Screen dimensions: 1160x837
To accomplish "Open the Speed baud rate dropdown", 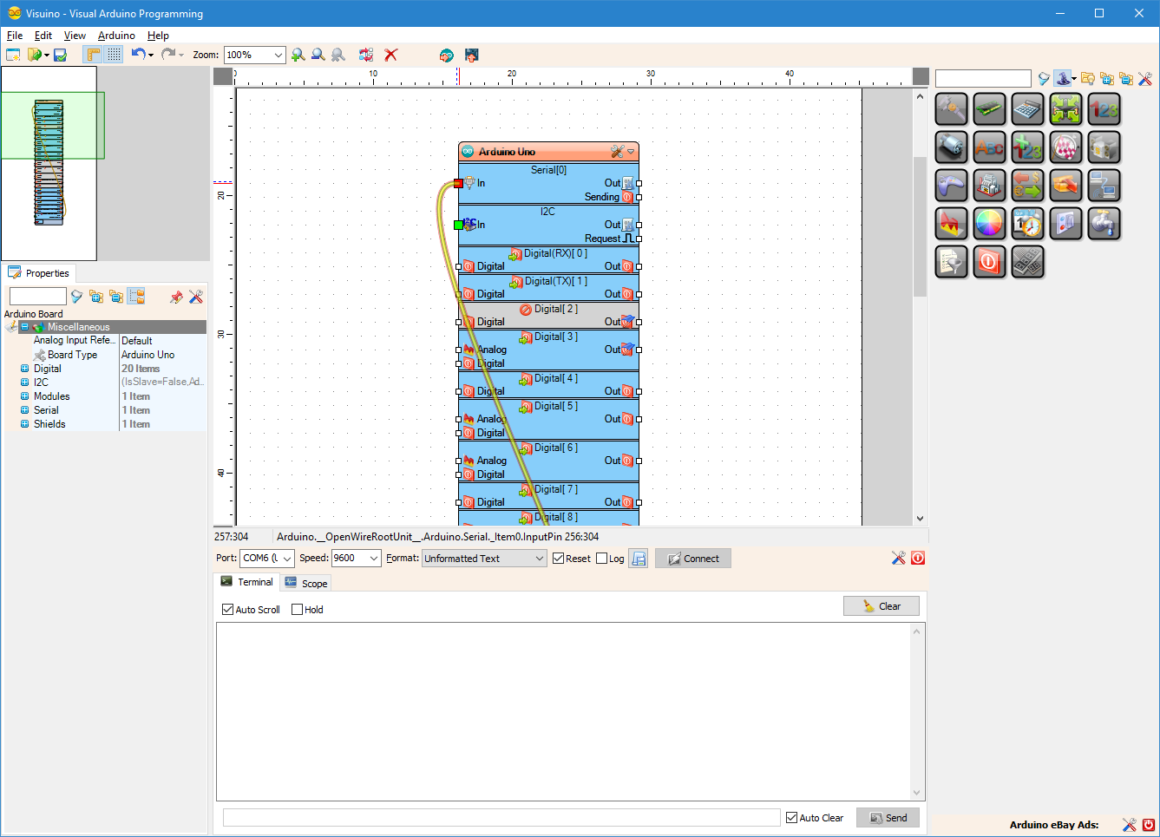I will point(374,559).
